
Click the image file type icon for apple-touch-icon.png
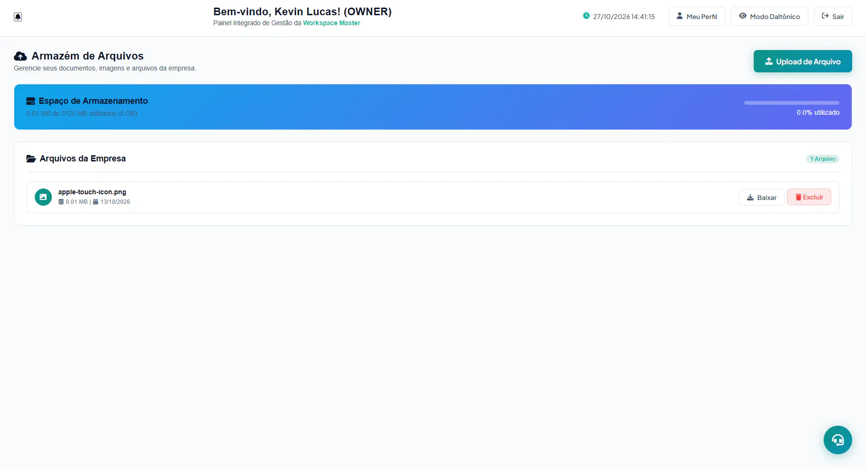pyautogui.click(x=43, y=197)
